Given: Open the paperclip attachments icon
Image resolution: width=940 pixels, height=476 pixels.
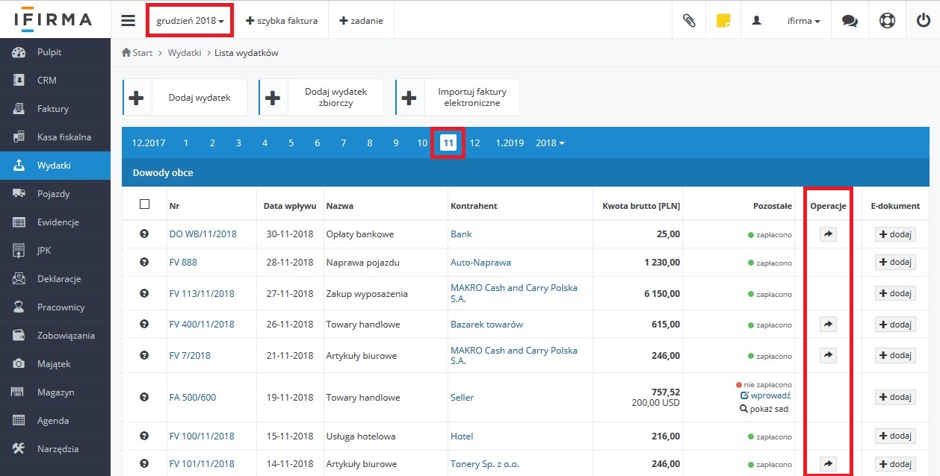Looking at the screenshot, I should tap(689, 21).
